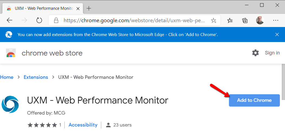Screen dimensions: 285x133
Task: Click the browser back arrow
Action: (10, 20)
